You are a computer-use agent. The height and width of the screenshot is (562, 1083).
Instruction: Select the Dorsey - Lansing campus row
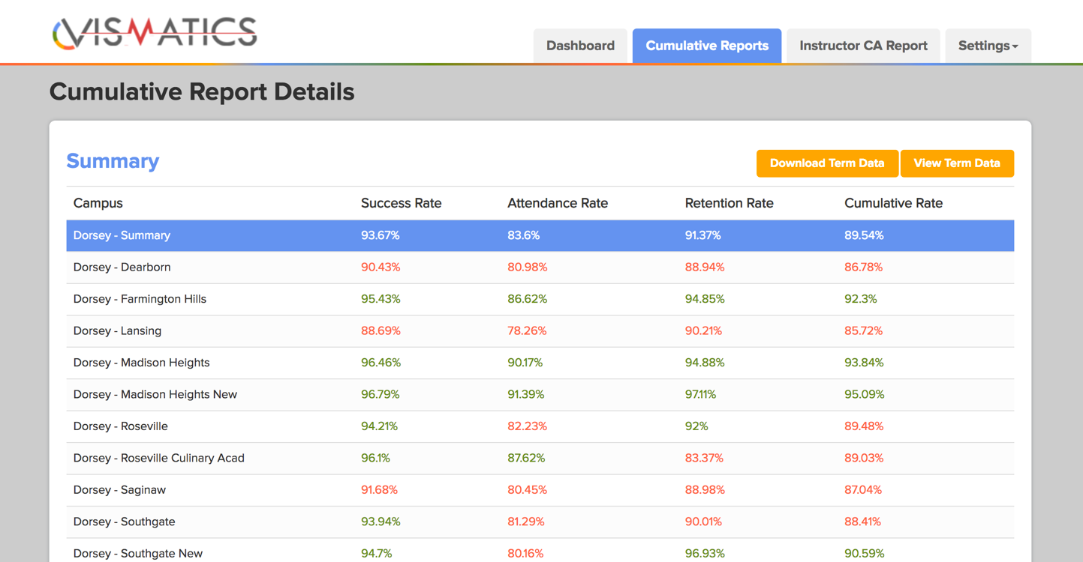(540, 331)
